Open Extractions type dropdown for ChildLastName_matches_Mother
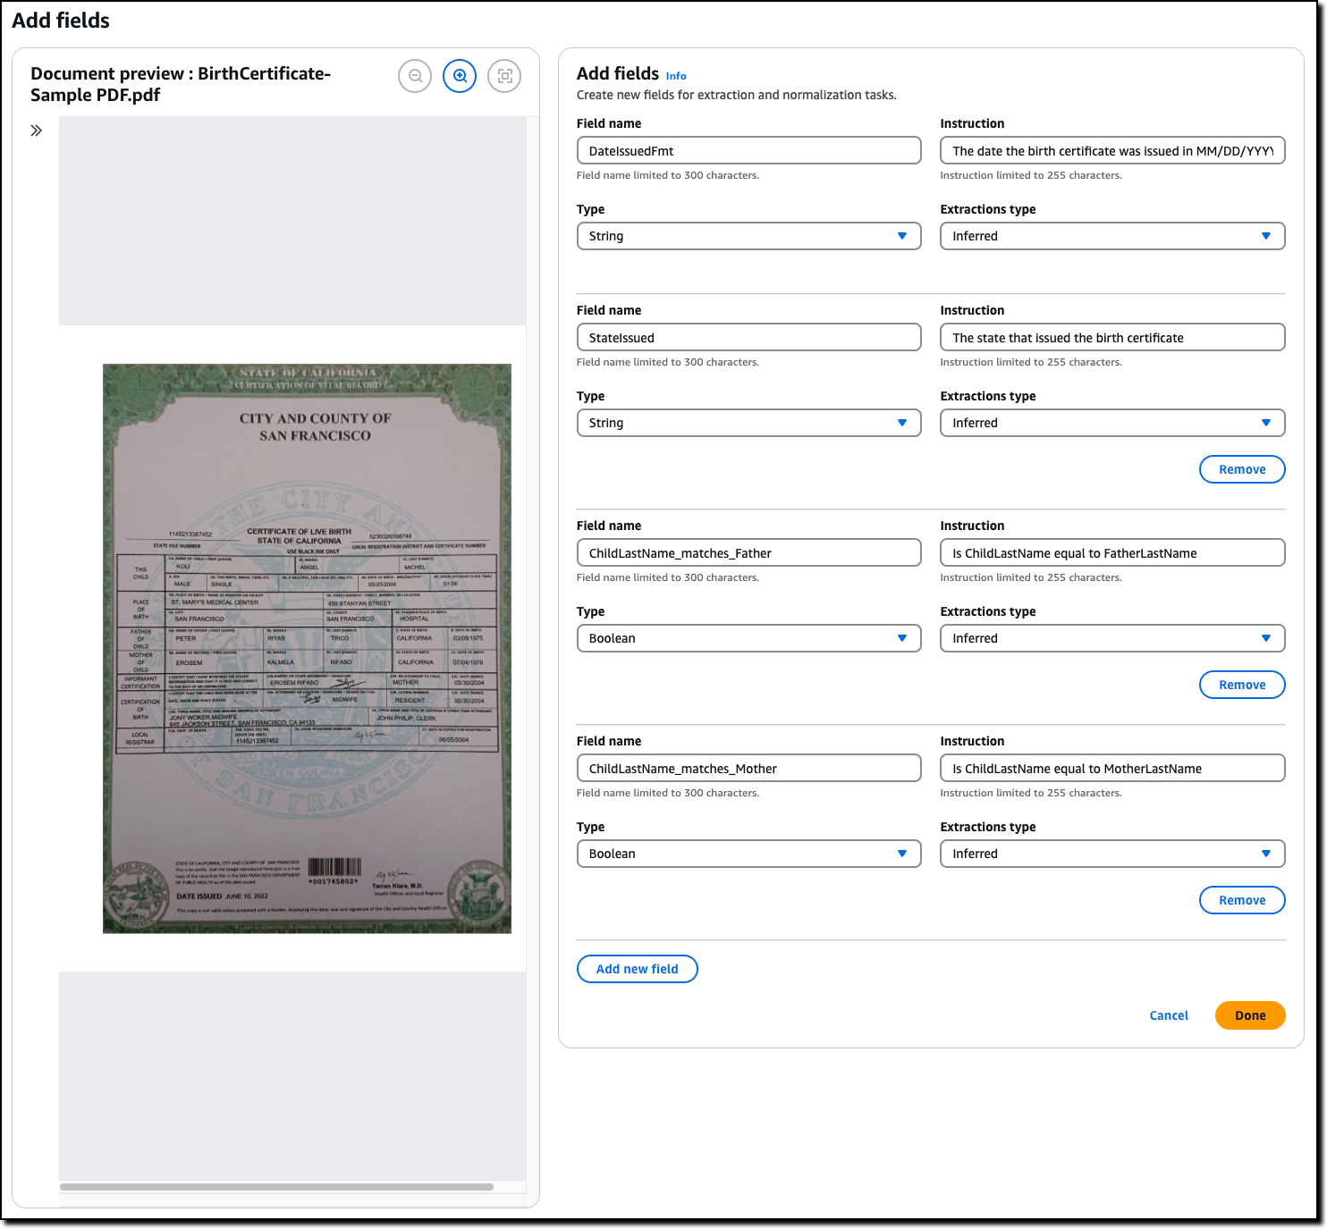The width and height of the screenshot is (1327, 1229). coord(1112,854)
